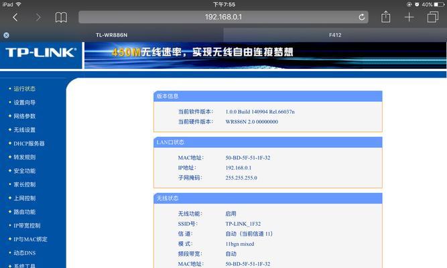
Task: Click the LAN口状态 section header
Action: point(267,142)
